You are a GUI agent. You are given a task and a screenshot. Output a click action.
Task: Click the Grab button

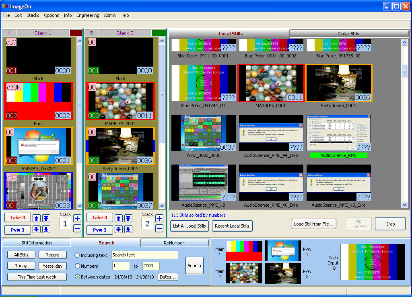(x=390, y=224)
